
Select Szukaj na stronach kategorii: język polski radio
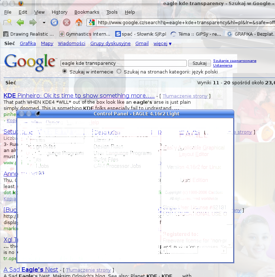119,71
